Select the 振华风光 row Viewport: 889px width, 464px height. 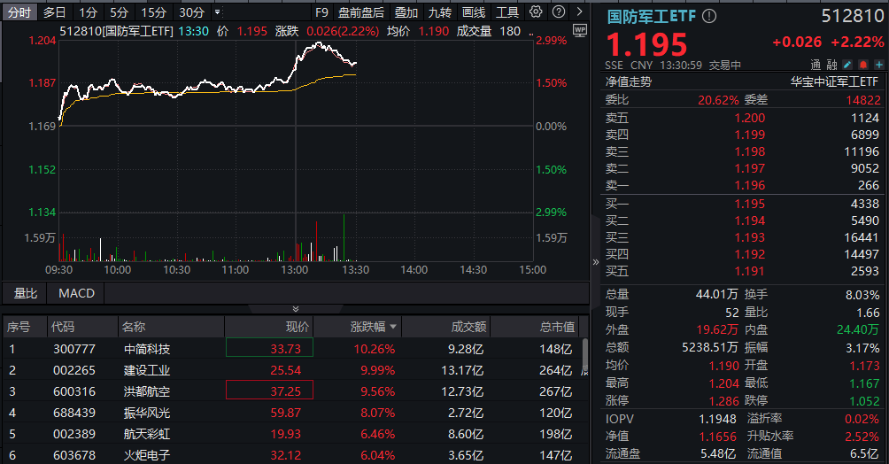[292, 413]
